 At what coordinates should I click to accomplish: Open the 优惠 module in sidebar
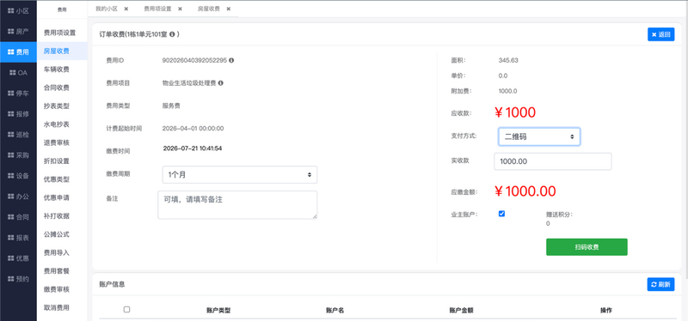click(18, 258)
